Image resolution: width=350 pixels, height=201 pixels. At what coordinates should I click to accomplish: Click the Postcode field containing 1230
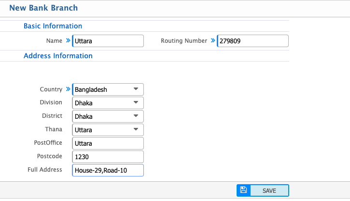[108, 157]
